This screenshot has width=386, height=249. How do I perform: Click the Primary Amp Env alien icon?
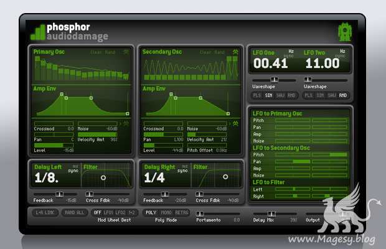(127, 123)
